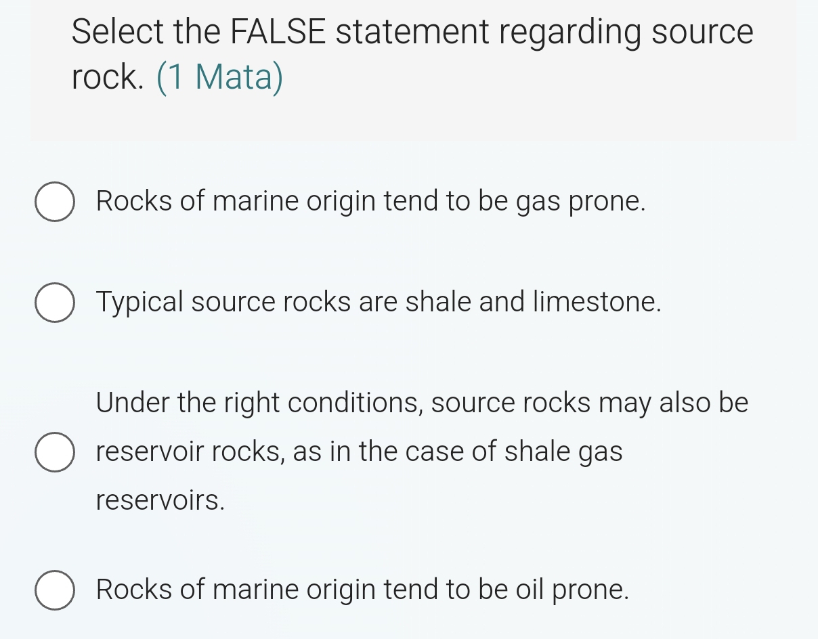Image resolution: width=818 pixels, height=639 pixels.
Task: Click the word 'limestone.' in the second option
Action: (x=597, y=301)
